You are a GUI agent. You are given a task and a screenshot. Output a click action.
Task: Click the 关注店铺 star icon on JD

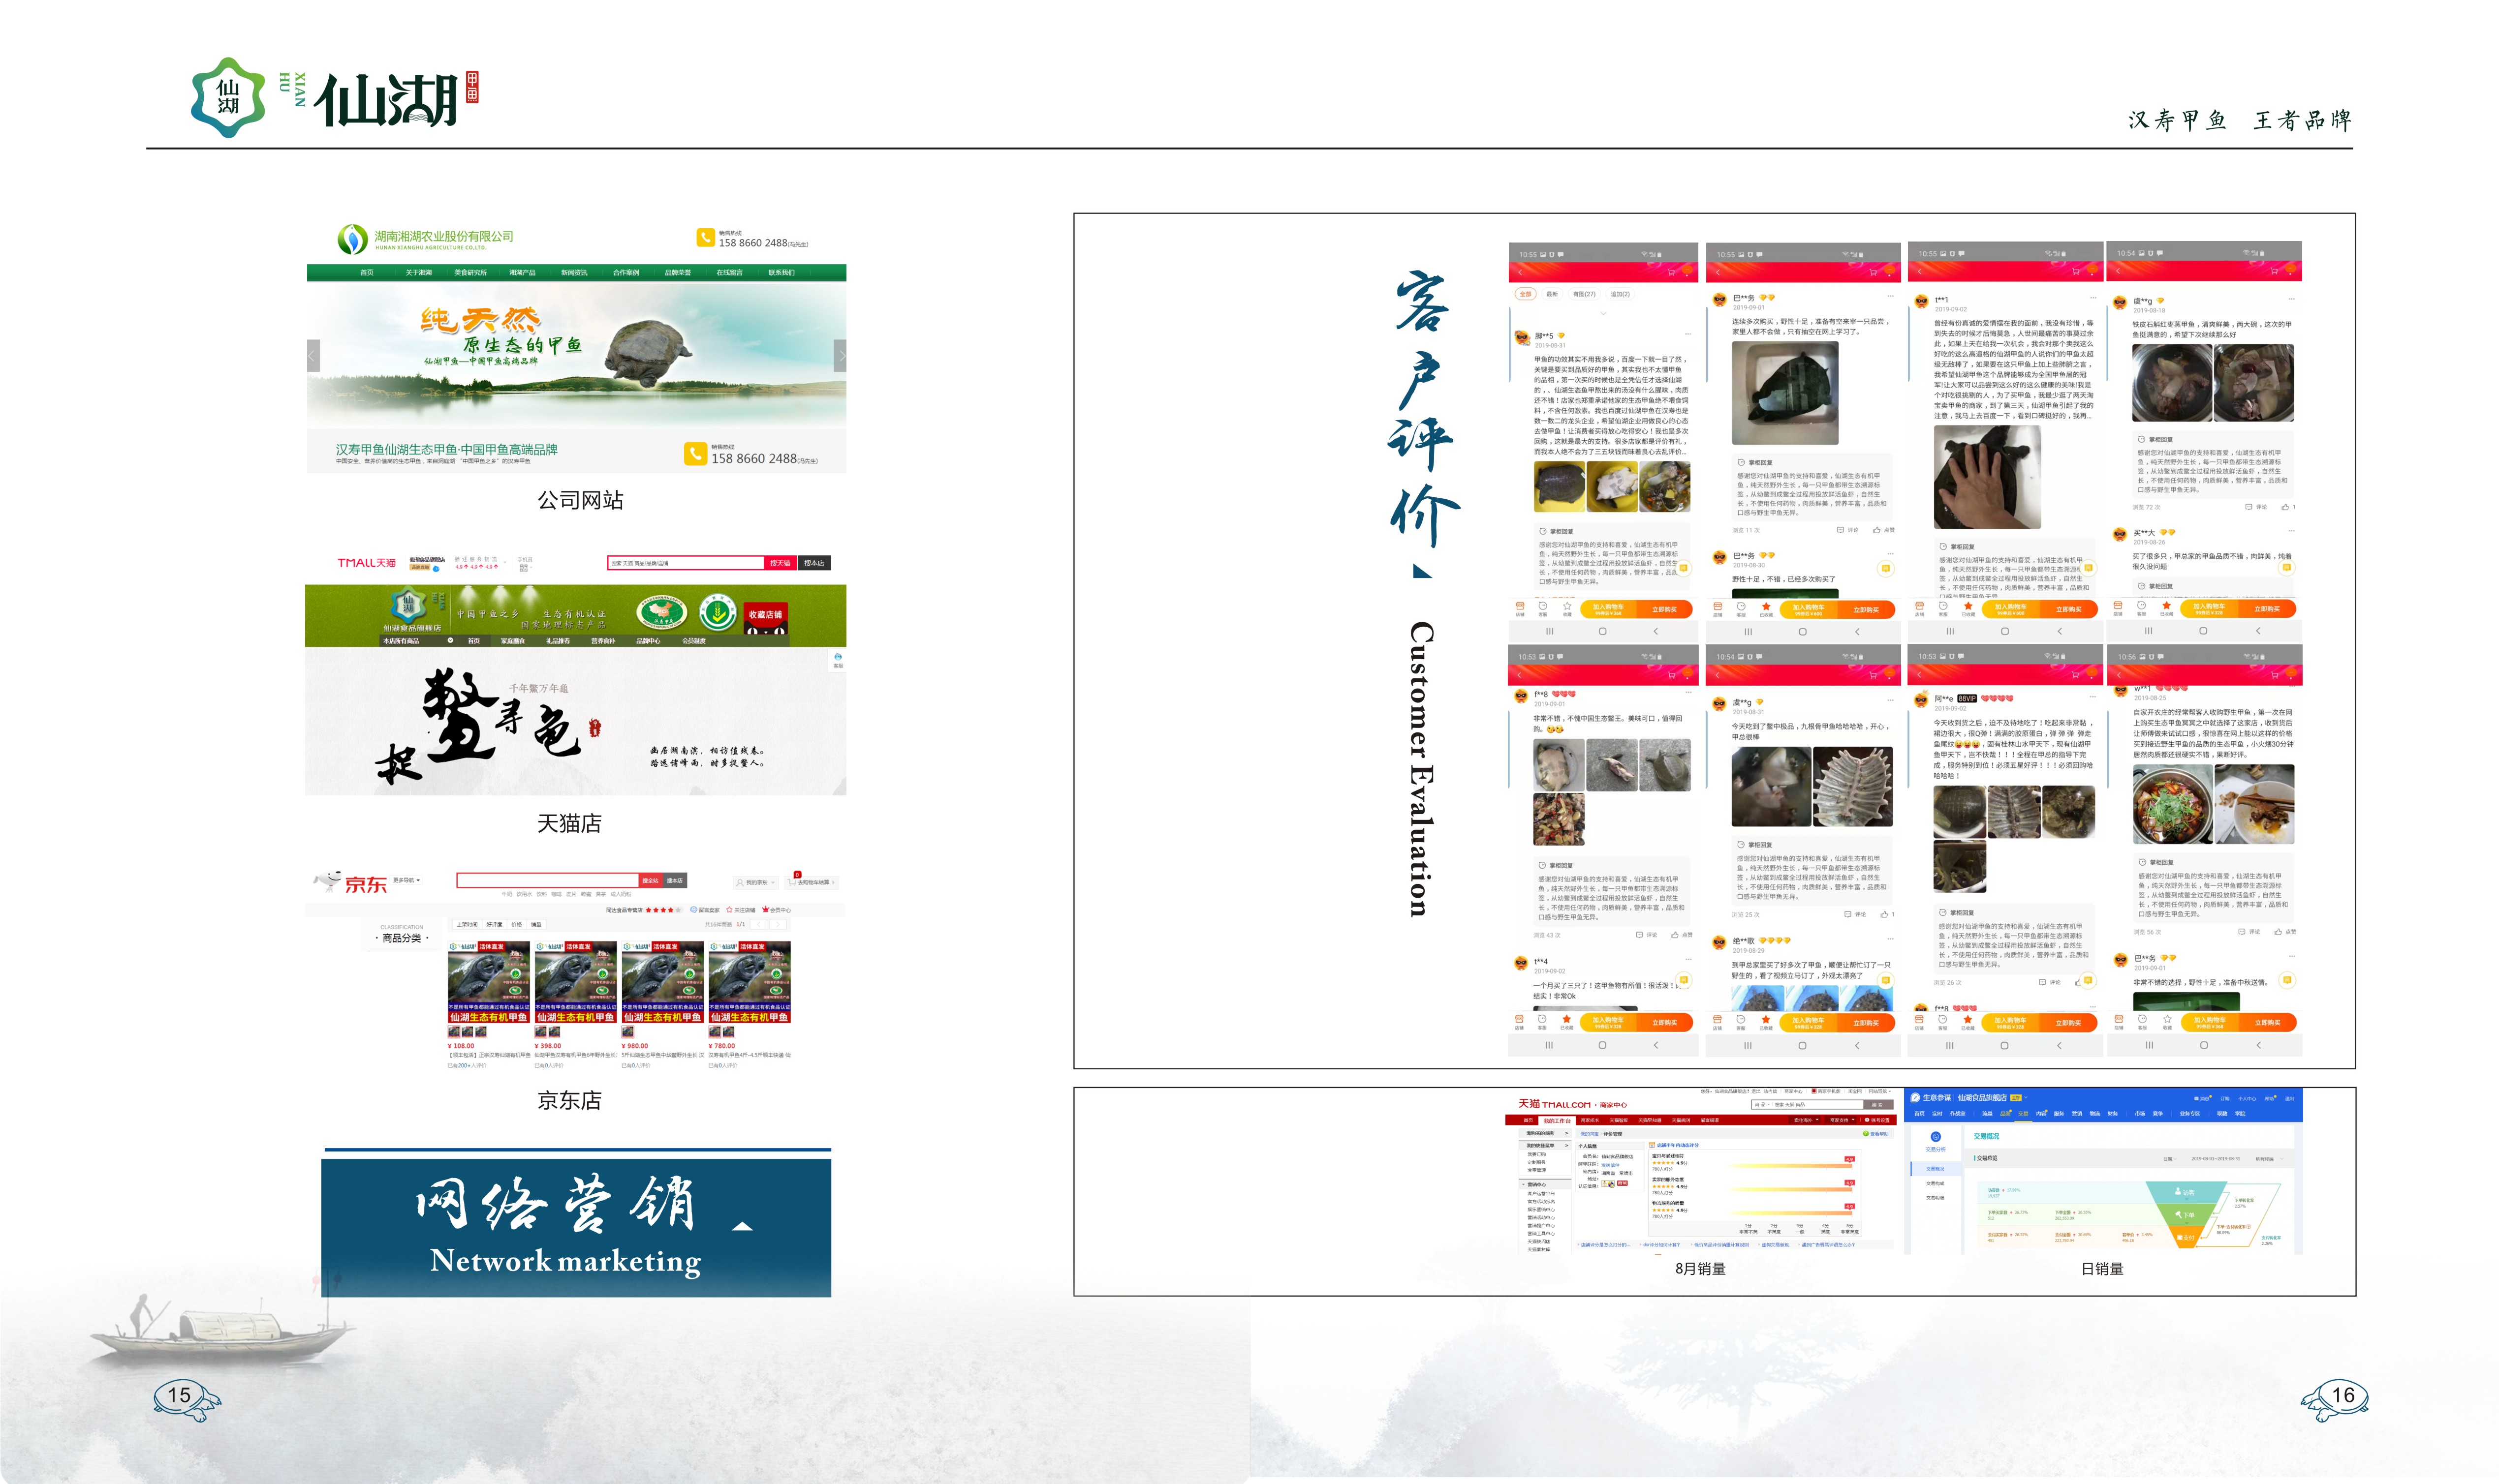click(x=729, y=910)
